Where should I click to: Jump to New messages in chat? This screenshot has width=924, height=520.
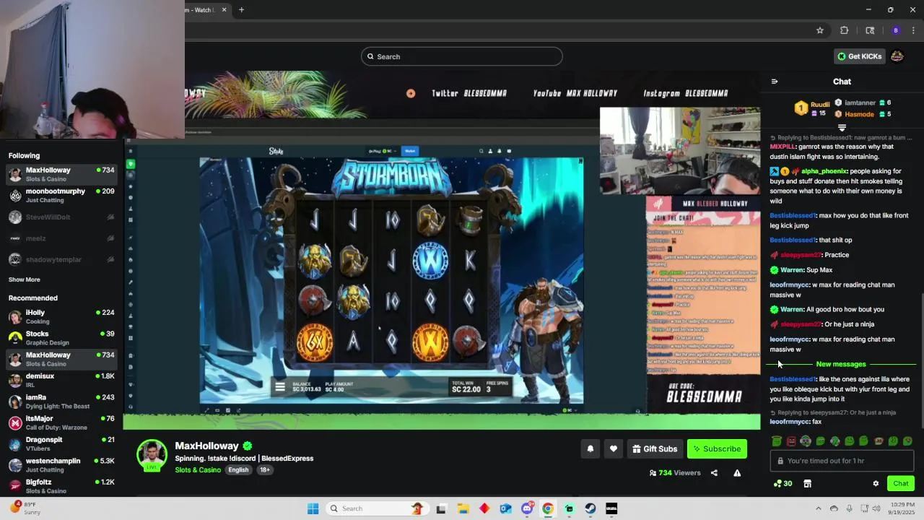pos(841,364)
